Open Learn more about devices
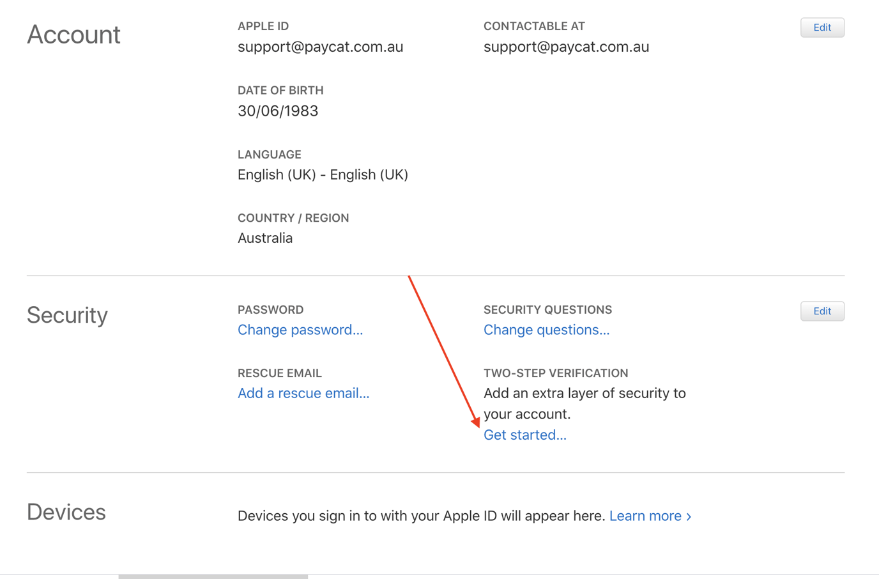The image size is (879, 579). [645, 516]
